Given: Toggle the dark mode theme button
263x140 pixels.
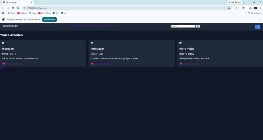Looking at the screenshot, I should 257,27.
